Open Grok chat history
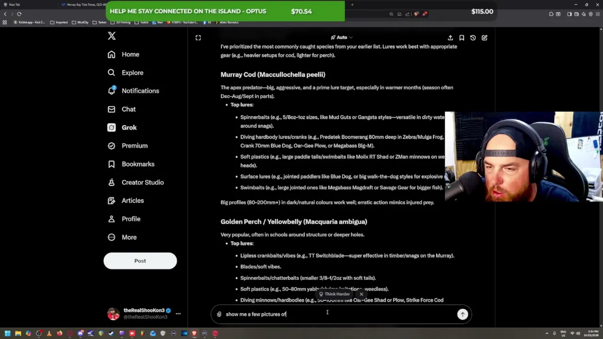The width and height of the screenshot is (603, 339). pos(473,38)
